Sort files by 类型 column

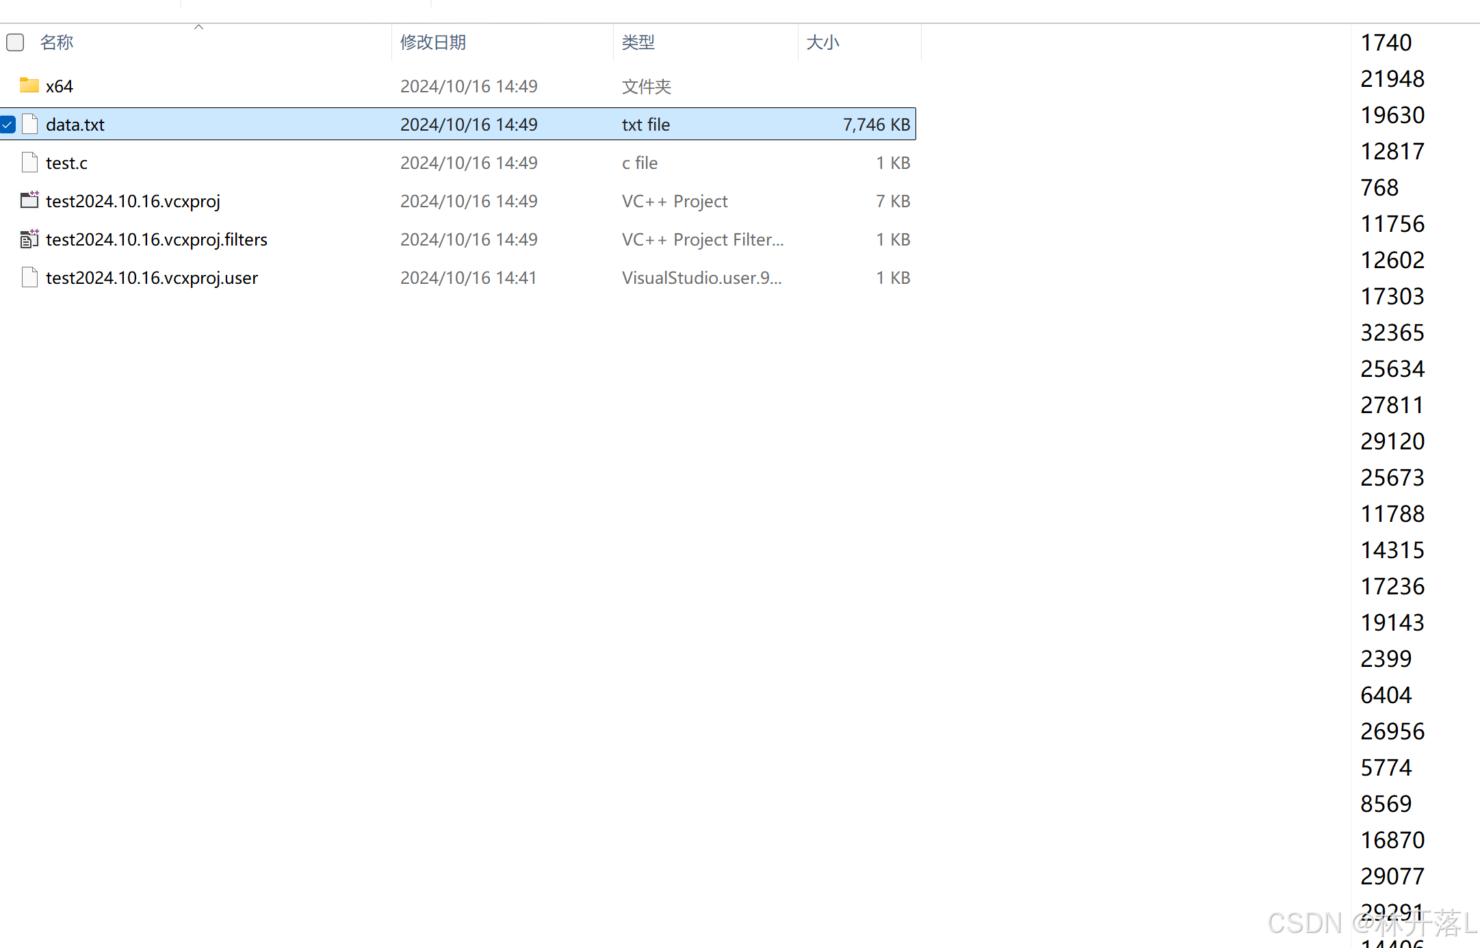[x=638, y=42]
